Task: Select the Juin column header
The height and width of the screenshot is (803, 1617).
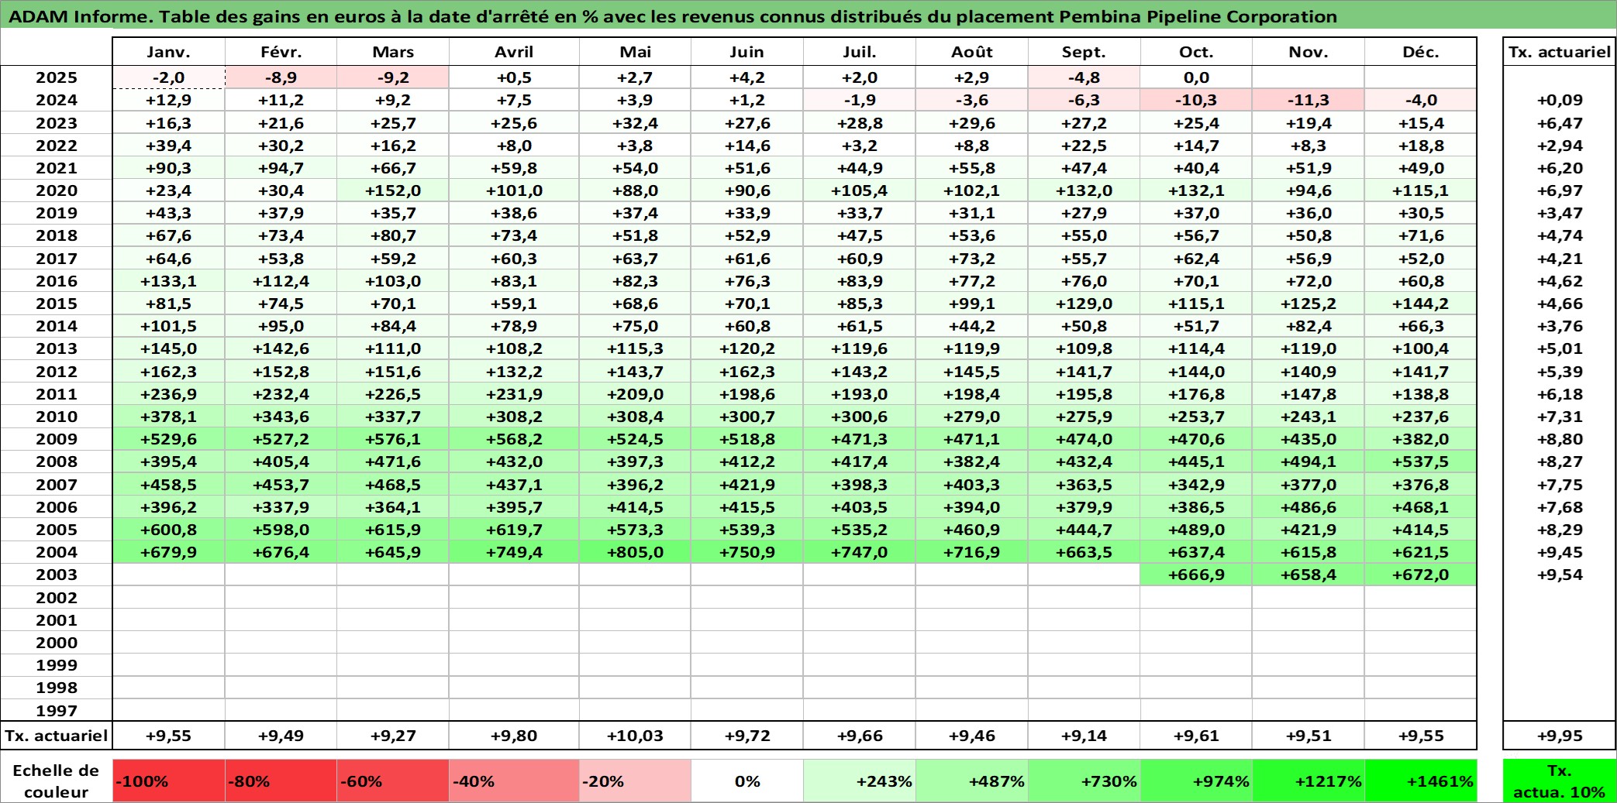Action: pos(747,52)
